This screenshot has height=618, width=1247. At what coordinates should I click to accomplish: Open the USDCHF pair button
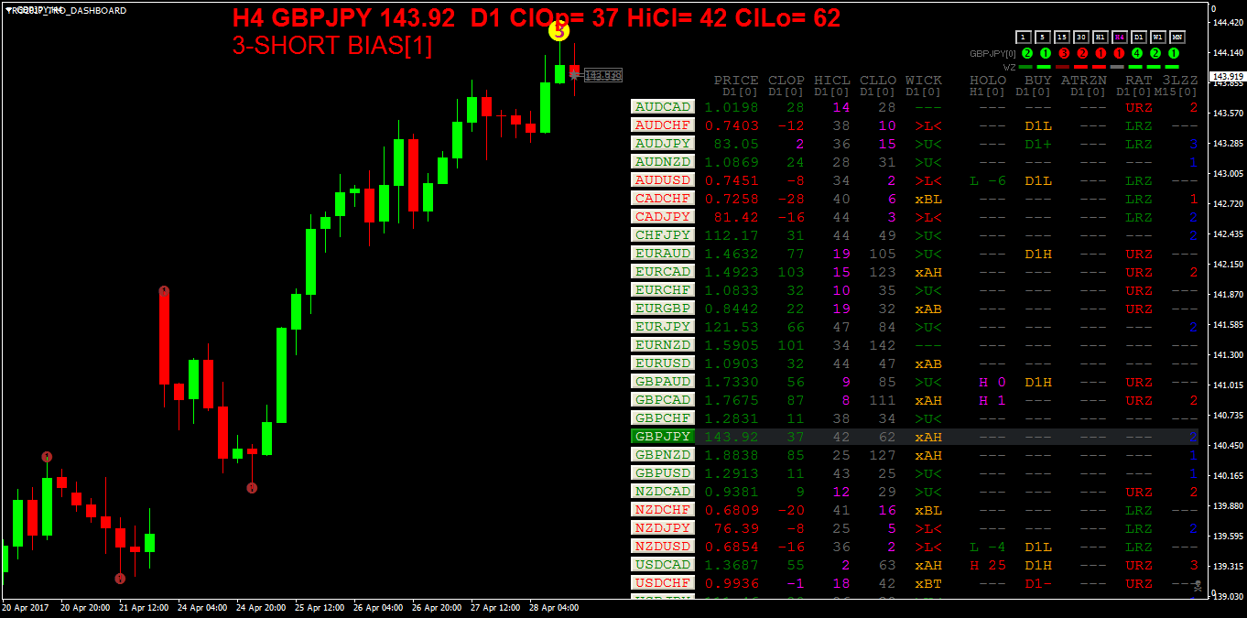coord(663,583)
